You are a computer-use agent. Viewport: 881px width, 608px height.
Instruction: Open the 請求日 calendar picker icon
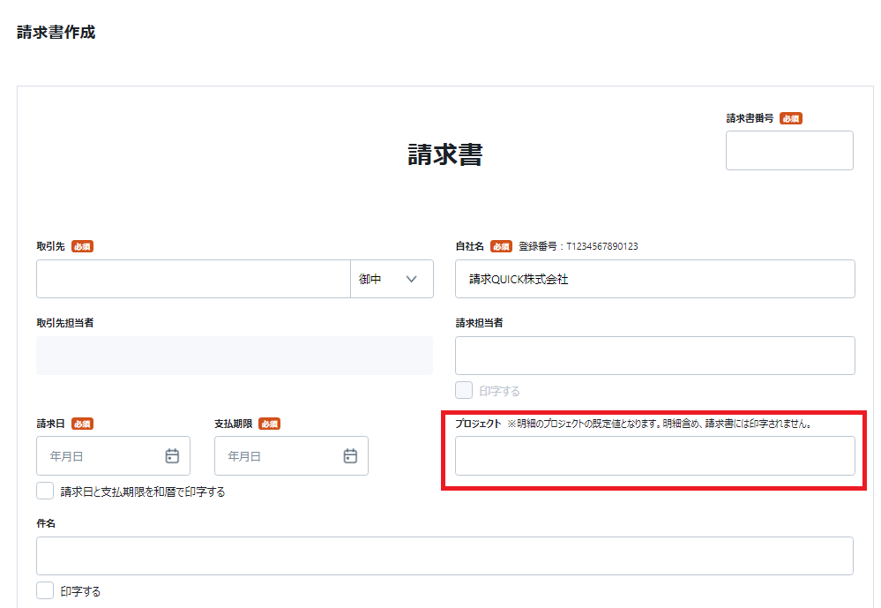172,455
